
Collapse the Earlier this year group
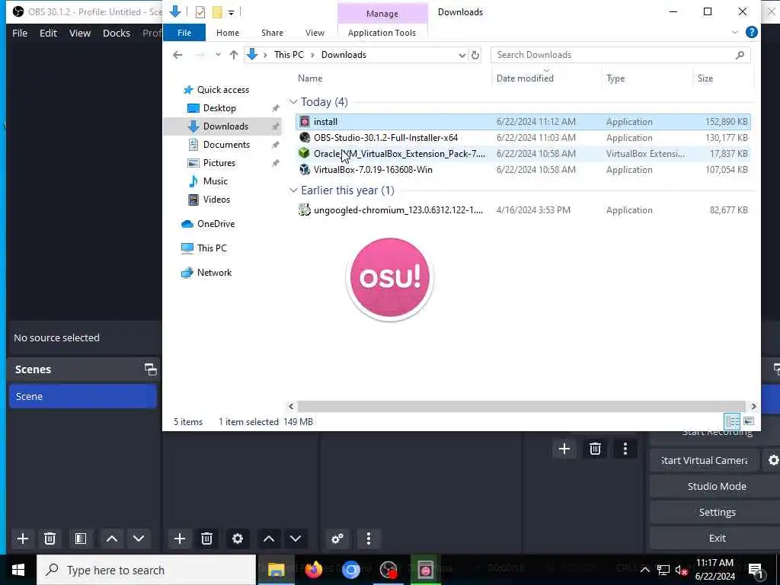[293, 190]
